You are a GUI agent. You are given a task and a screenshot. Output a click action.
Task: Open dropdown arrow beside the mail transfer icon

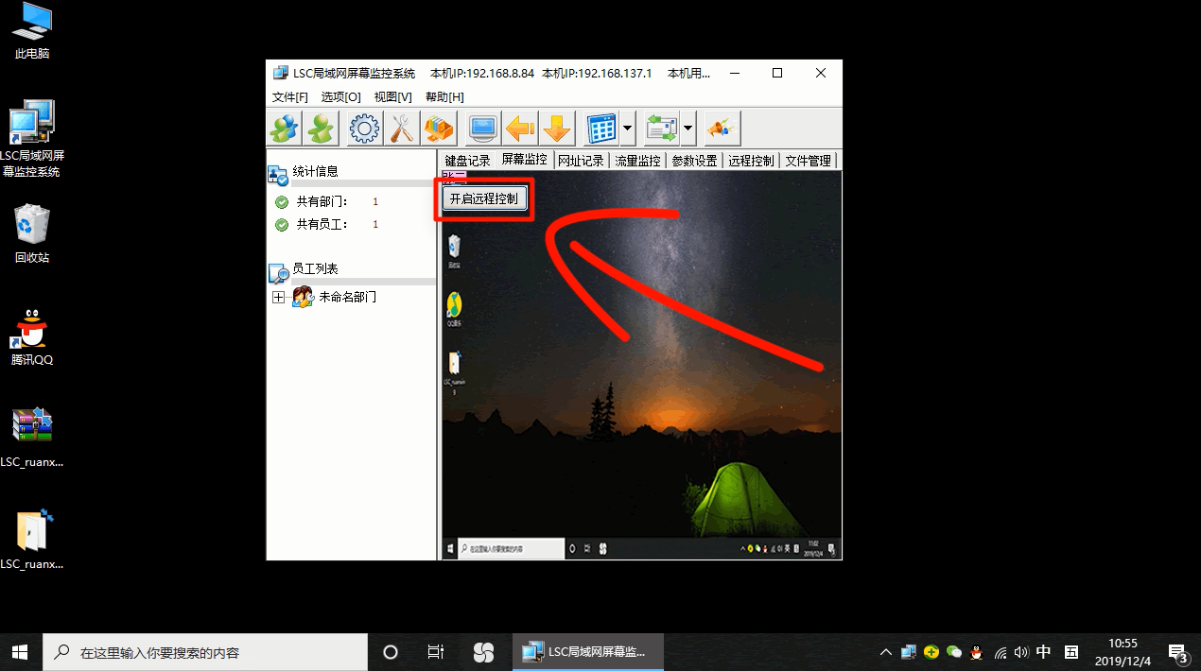pos(688,127)
